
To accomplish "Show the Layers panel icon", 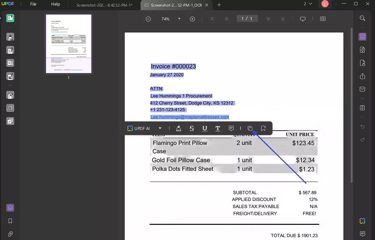I will 10,208.
